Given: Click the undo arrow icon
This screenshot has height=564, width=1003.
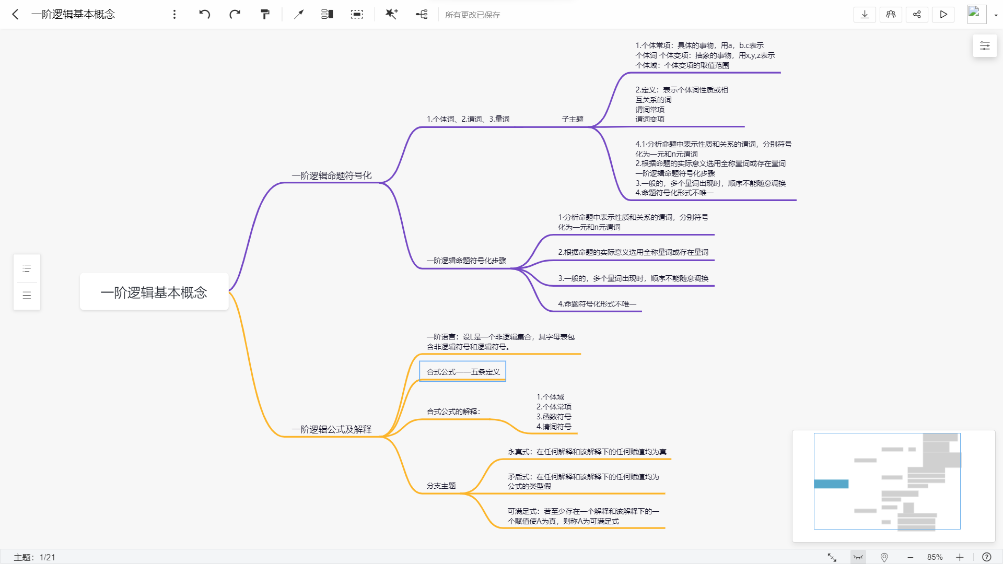Looking at the screenshot, I should (205, 14).
